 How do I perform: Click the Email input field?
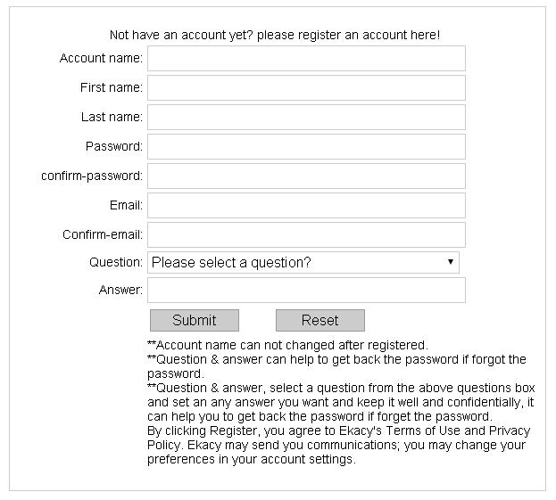pyautogui.click(x=306, y=206)
